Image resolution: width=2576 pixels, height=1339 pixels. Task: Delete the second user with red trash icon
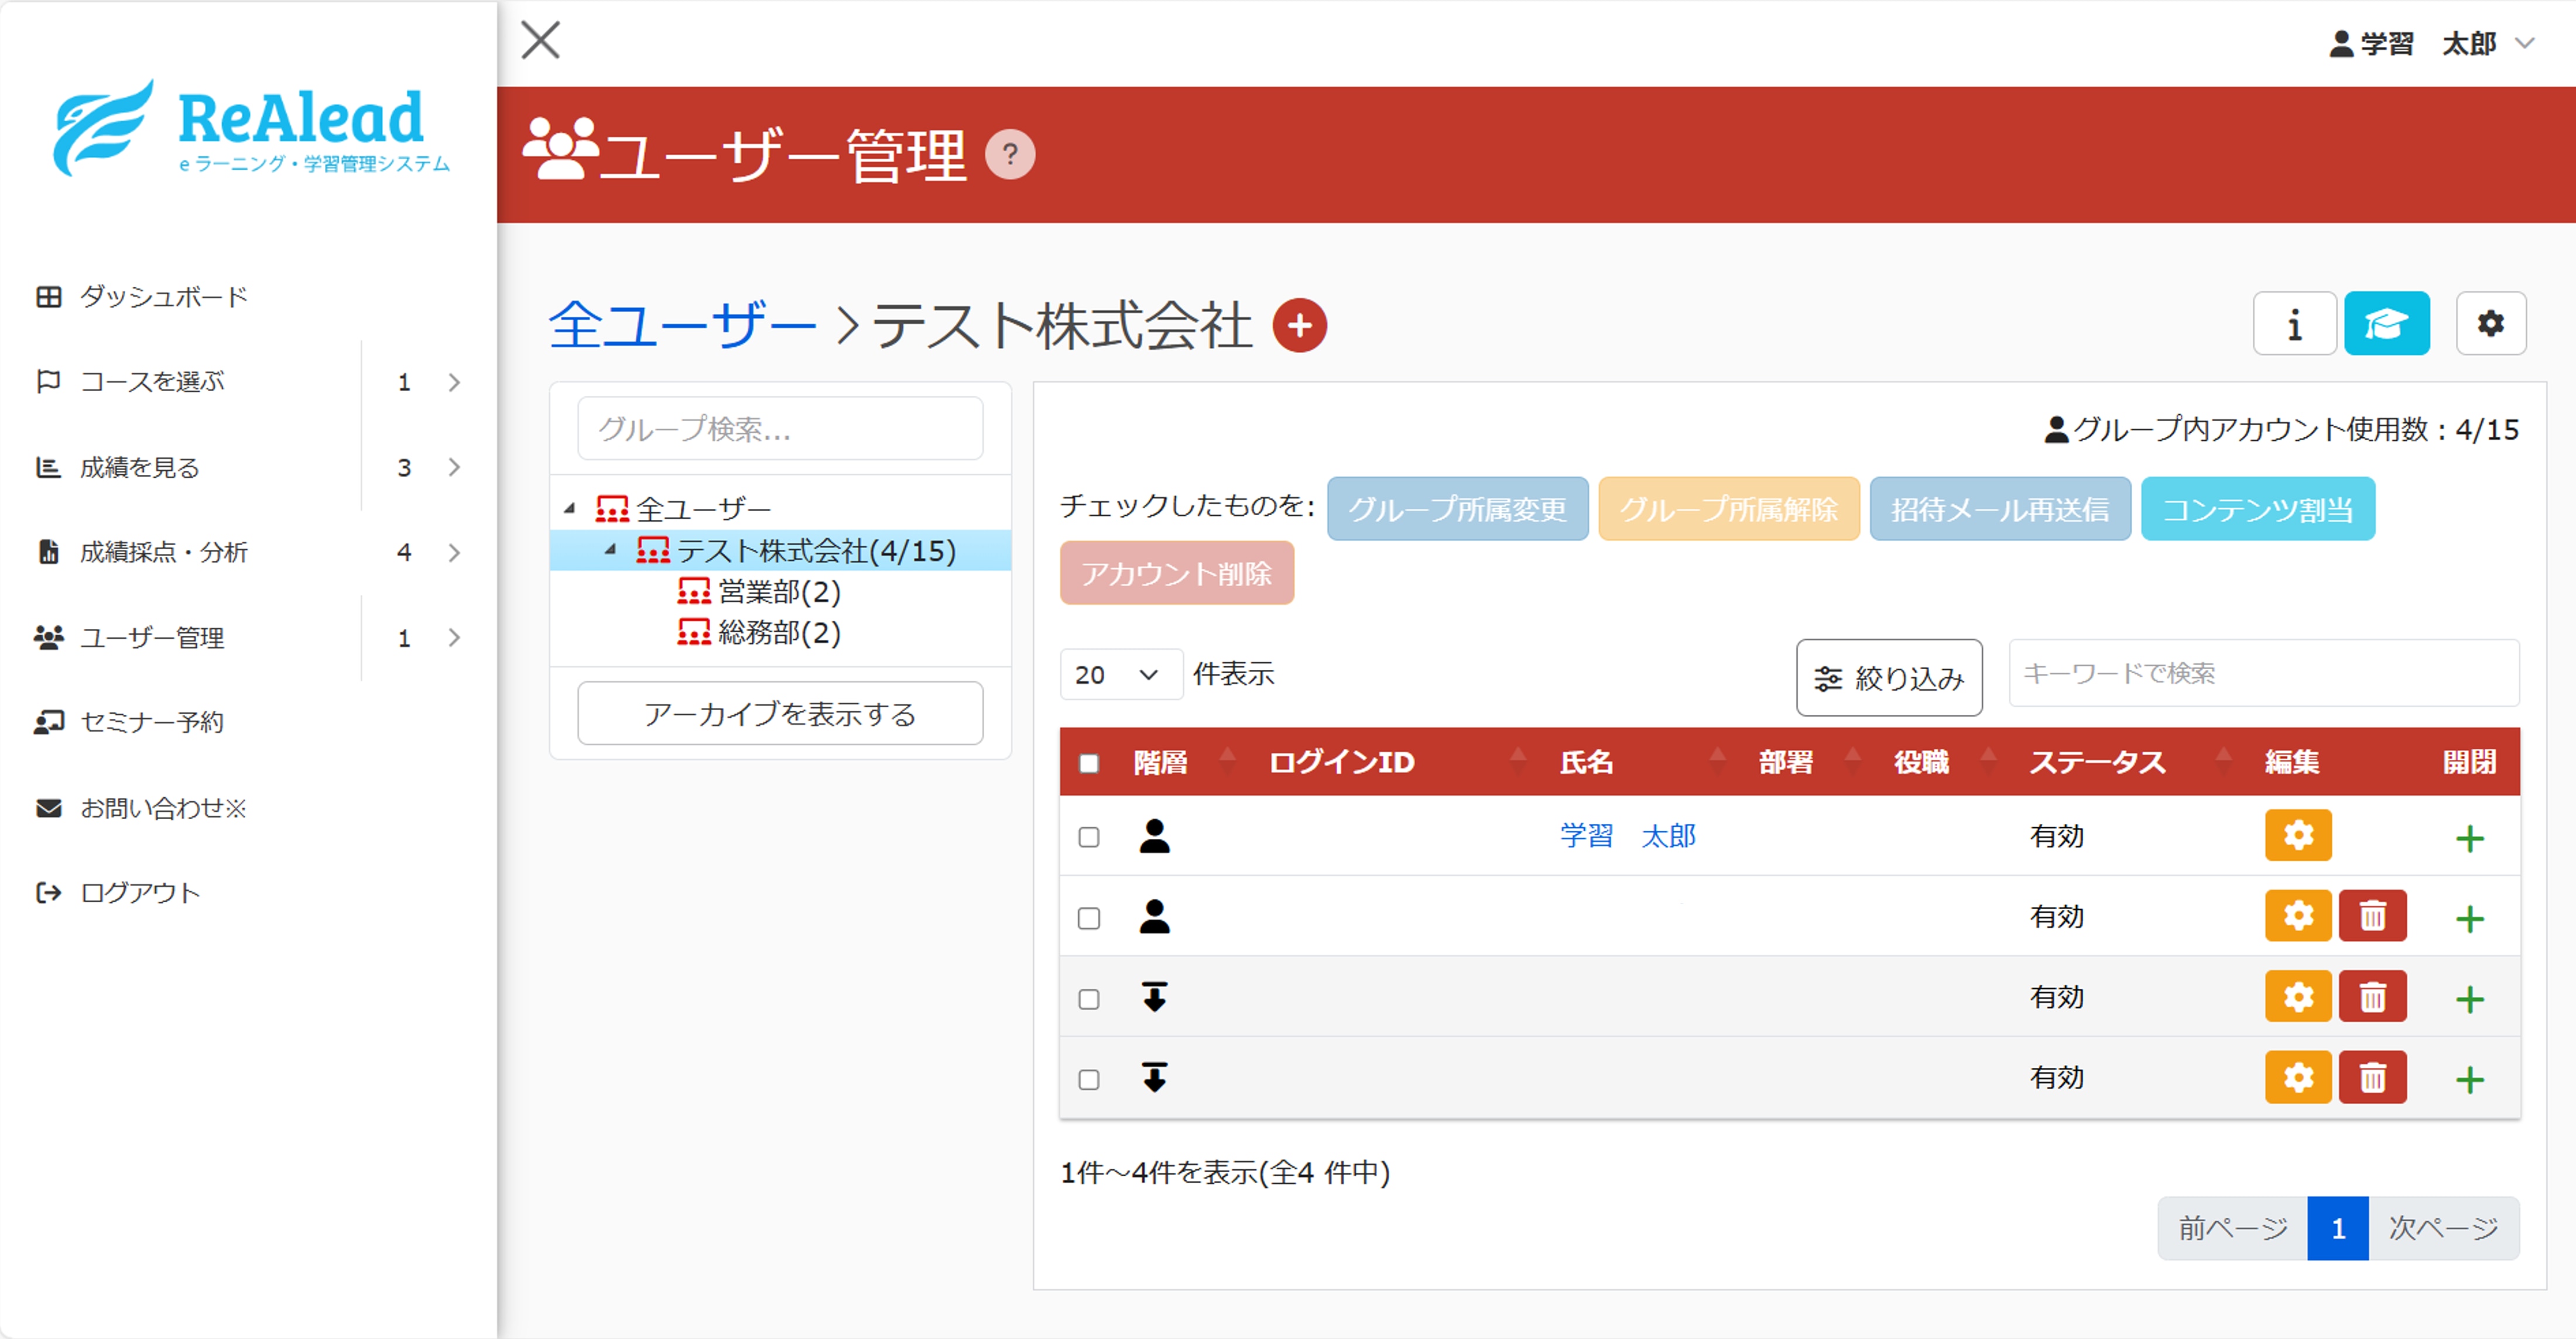tap(2372, 917)
